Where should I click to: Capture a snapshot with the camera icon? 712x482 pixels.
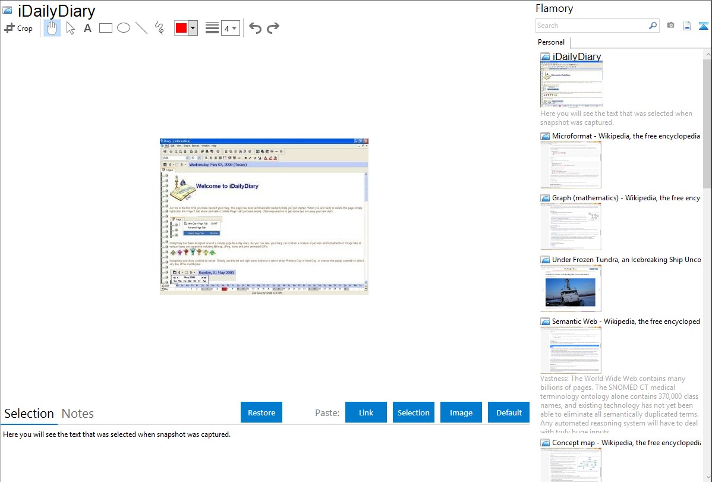click(x=670, y=26)
